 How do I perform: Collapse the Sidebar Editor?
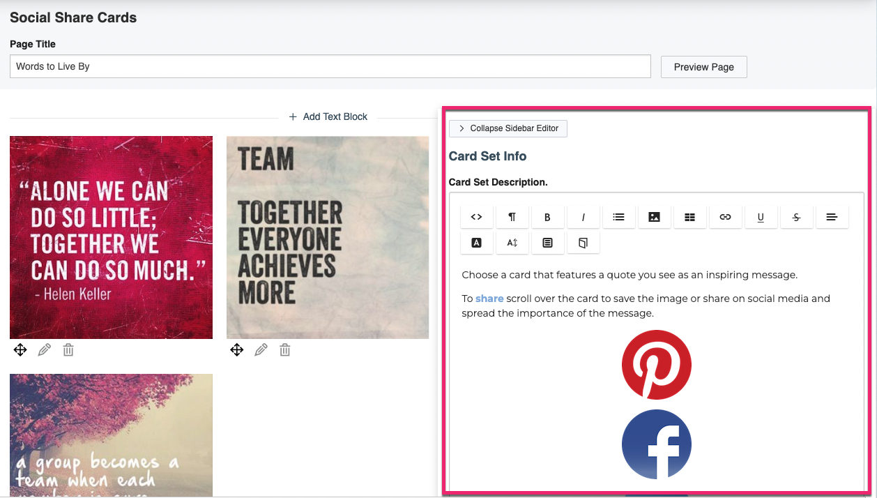508,128
